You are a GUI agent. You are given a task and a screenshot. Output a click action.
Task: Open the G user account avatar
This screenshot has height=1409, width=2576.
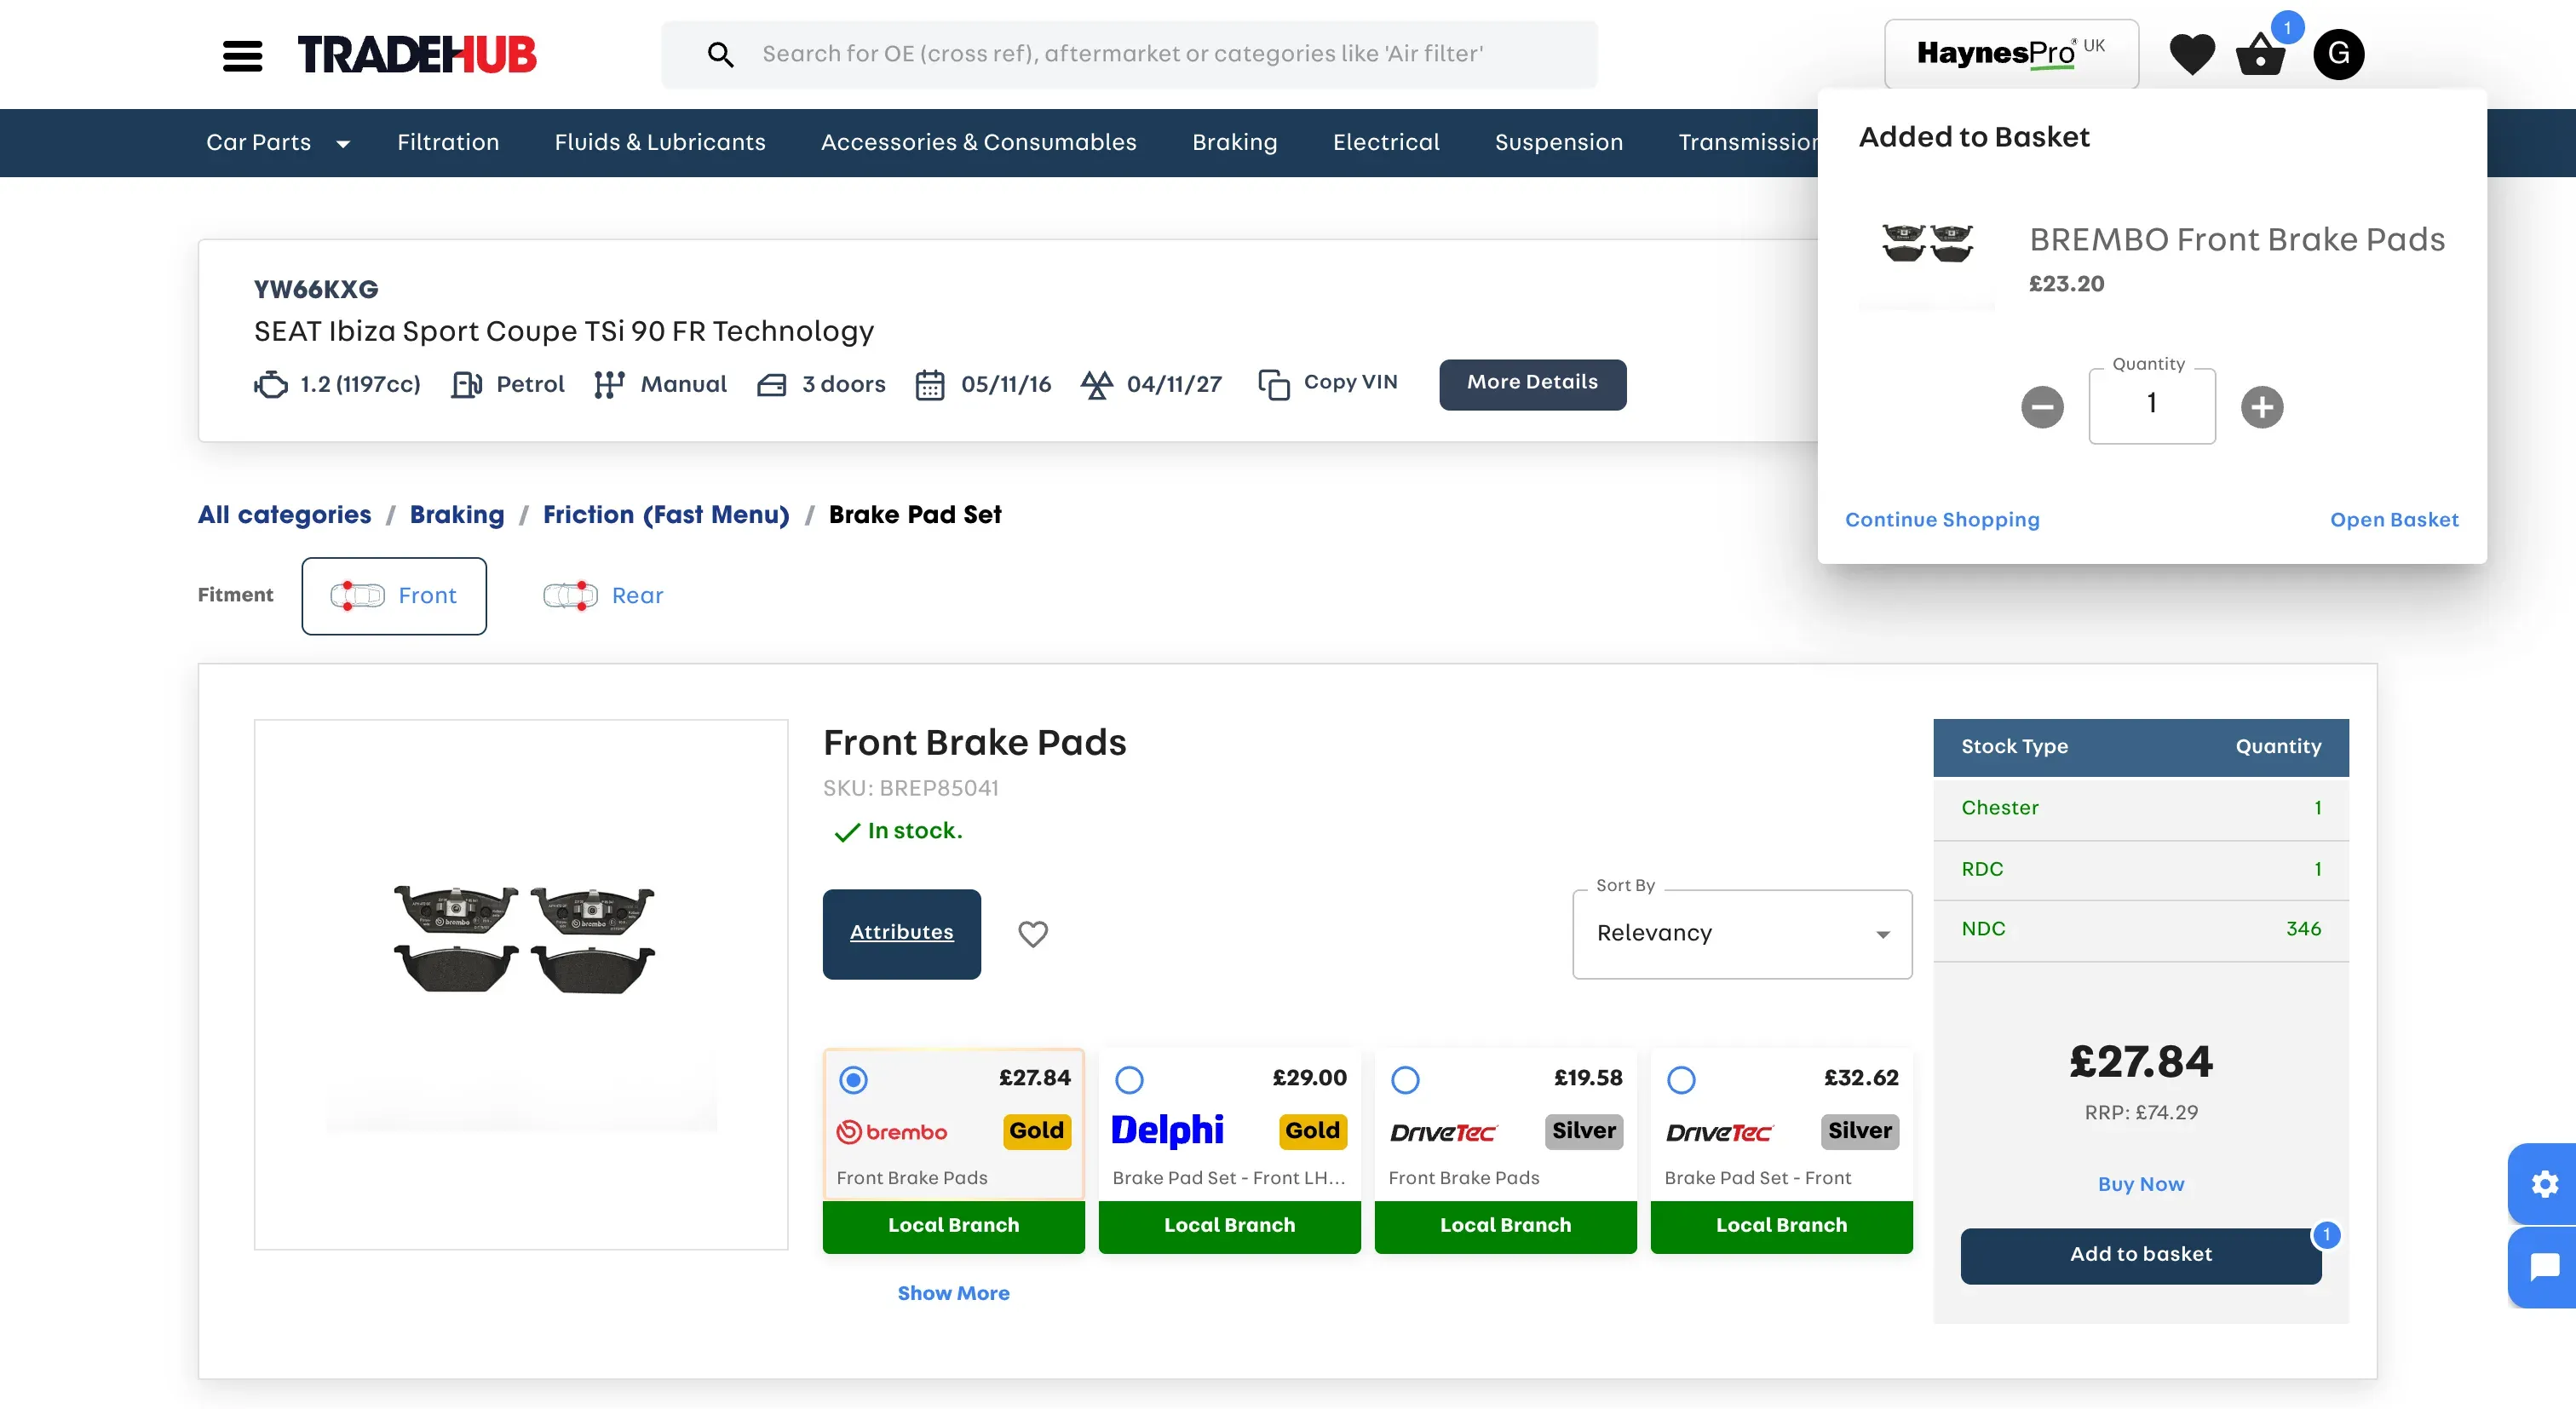click(x=2338, y=54)
